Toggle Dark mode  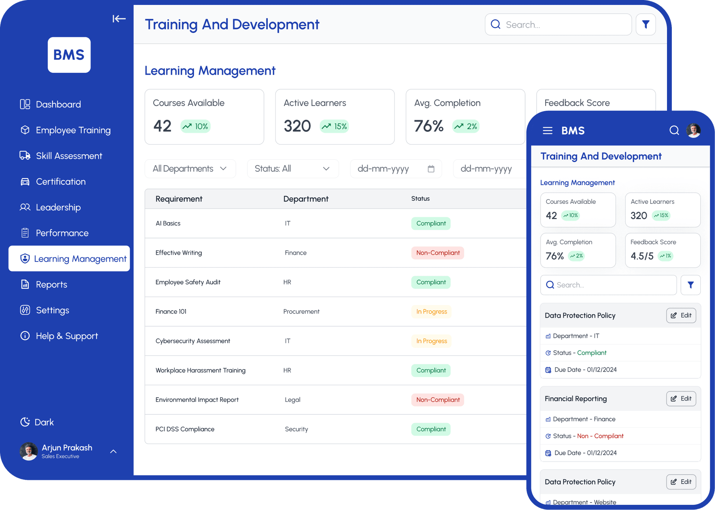pos(36,422)
